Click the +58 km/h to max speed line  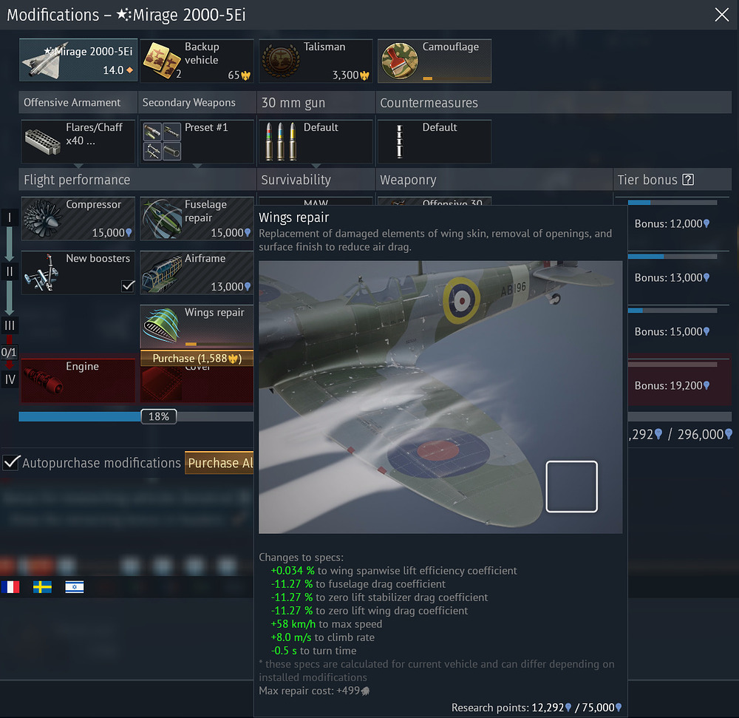point(326,623)
